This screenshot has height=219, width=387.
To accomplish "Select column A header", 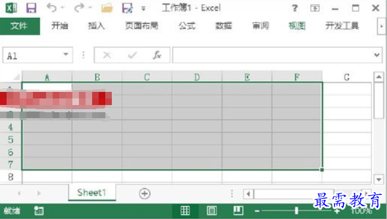I will pos(47,77).
